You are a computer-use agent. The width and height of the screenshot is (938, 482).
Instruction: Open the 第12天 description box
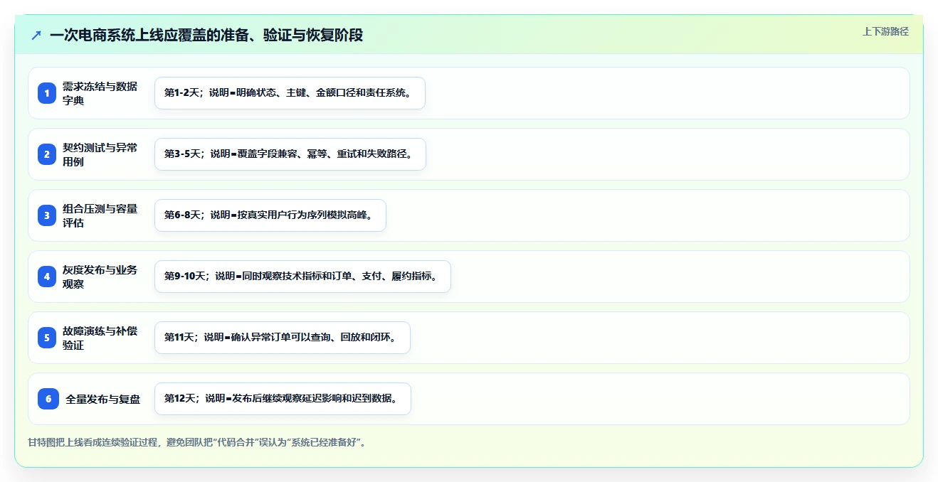283,399
